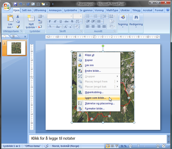Choose Kopier in context menu
Viewport: 172px width, 149px height.
pyautogui.click(x=99, y=60)
